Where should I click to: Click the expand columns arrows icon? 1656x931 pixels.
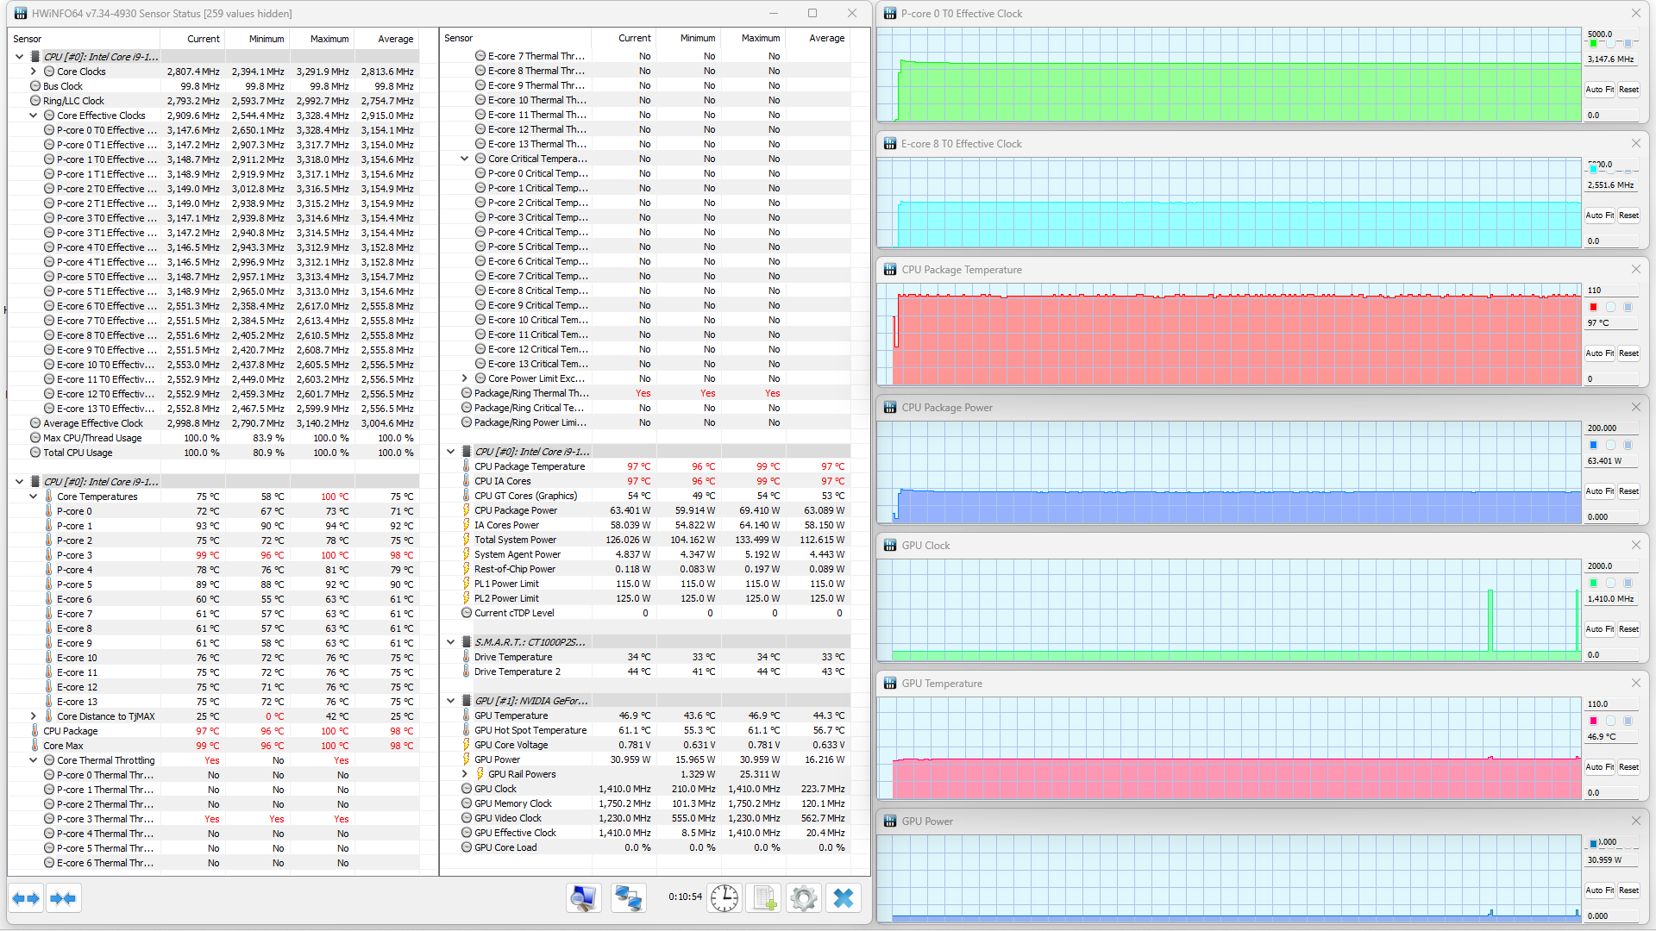(x=26, y=898)
